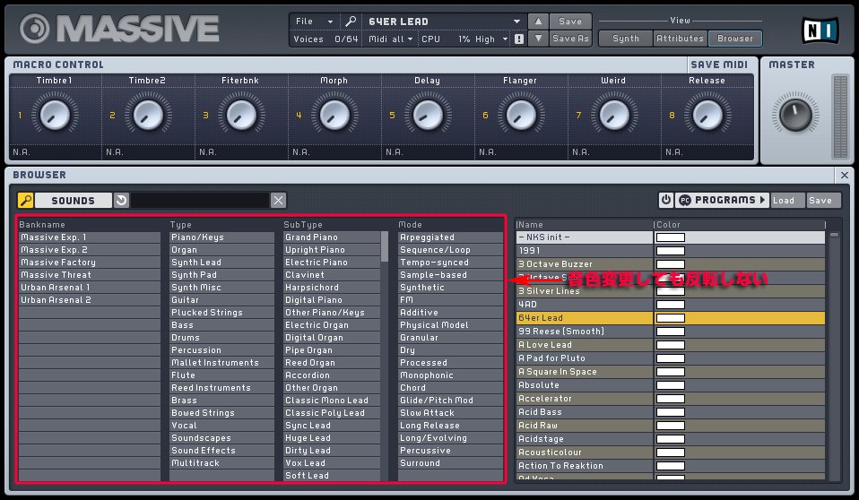859x500 pixels.
Task: Select the Massive Threat bank
Action: (90, 275)
